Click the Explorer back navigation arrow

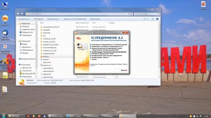point(18,14)
